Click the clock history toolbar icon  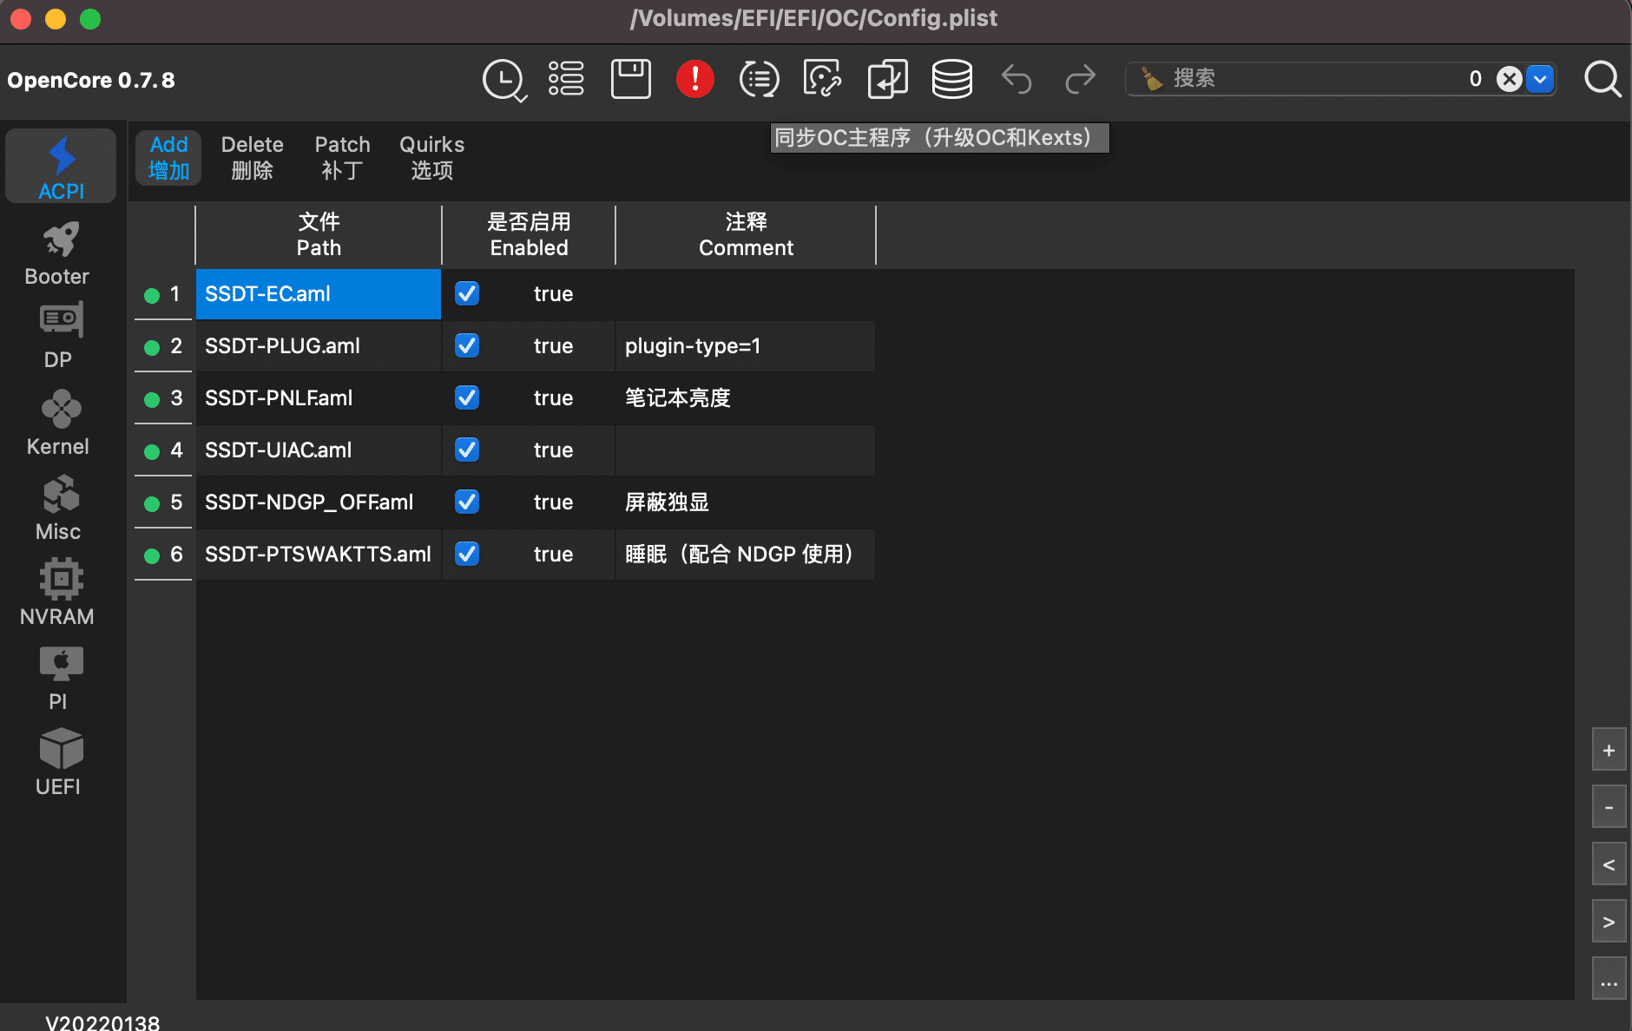503,80
